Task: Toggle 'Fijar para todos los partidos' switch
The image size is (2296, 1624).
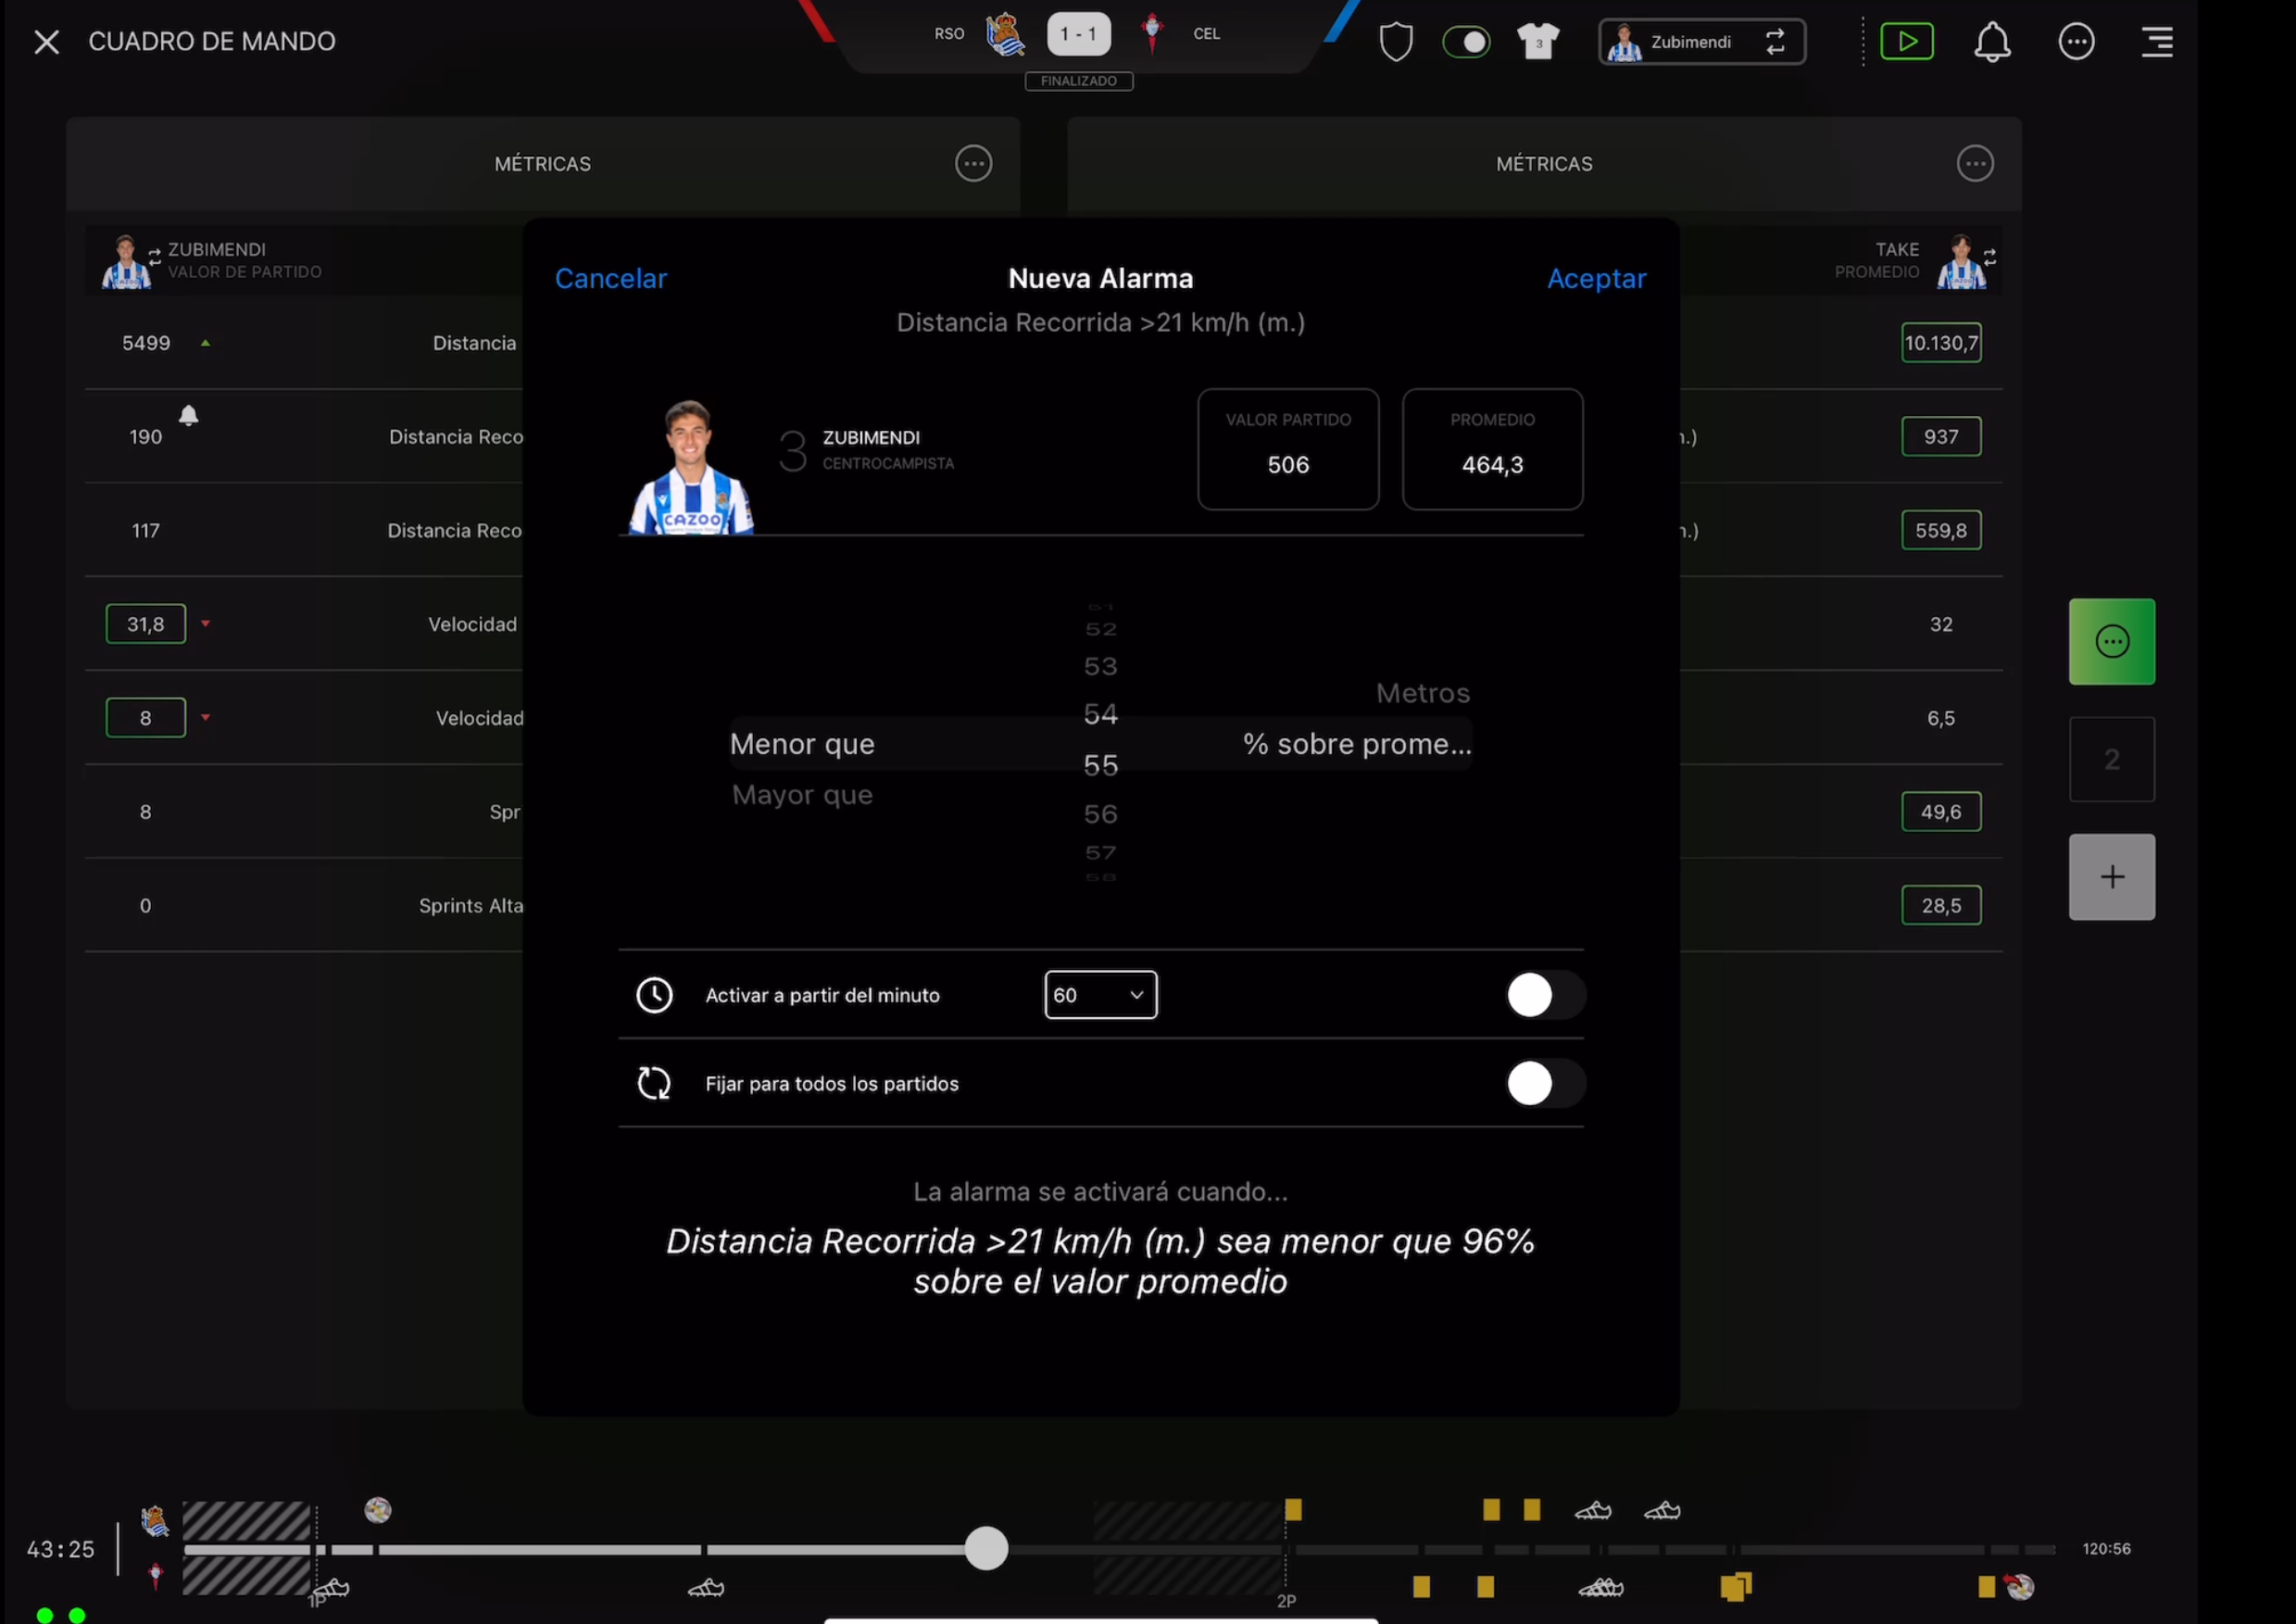Action: pyautogui.click(x=1543, y=1083)
